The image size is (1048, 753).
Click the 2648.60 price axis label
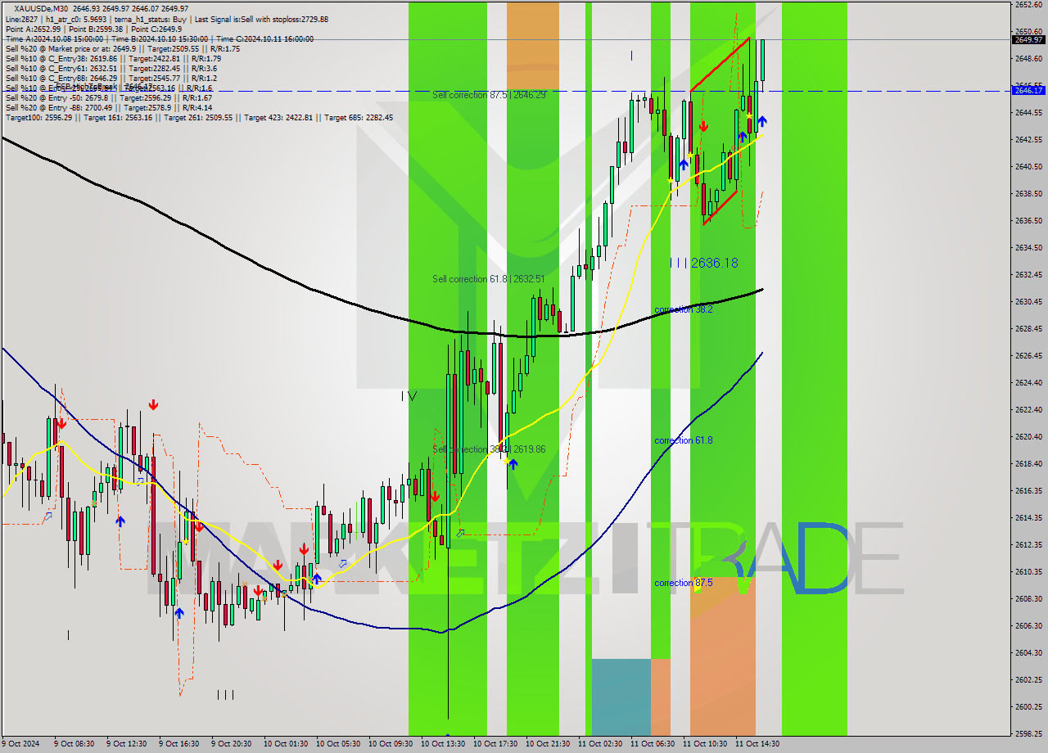click(x=1028, y=59)
